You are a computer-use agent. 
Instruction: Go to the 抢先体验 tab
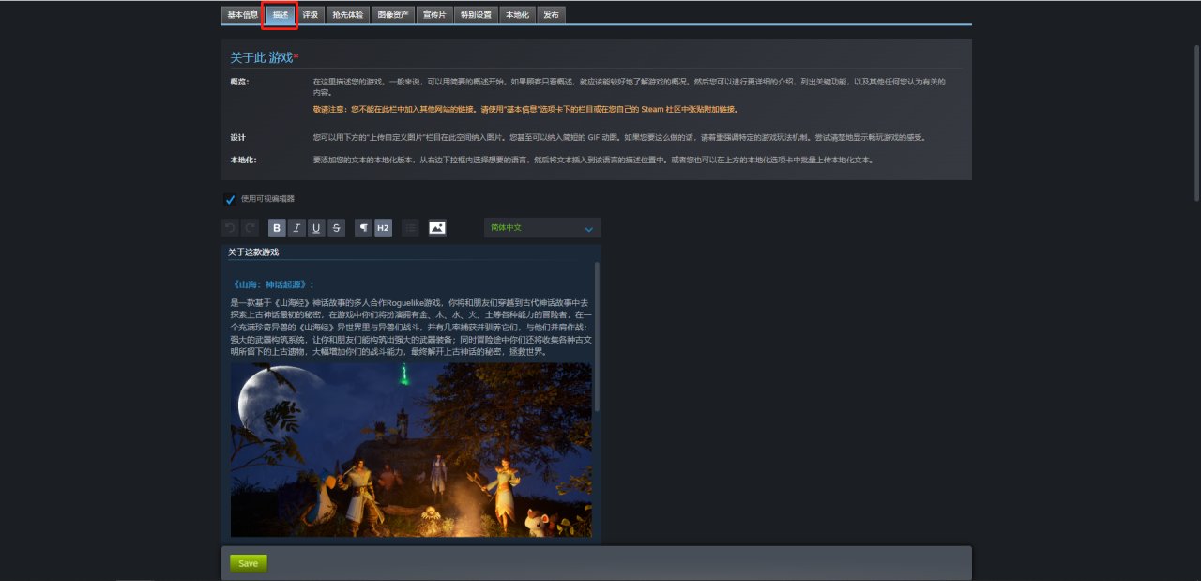click(347, 15)
